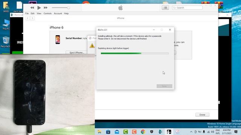Open the File menu in iTunes
241x135 pixels.
27,13
